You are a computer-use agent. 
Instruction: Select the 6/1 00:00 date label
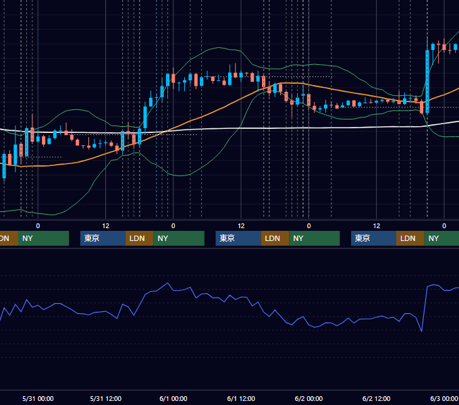[173, 398]
